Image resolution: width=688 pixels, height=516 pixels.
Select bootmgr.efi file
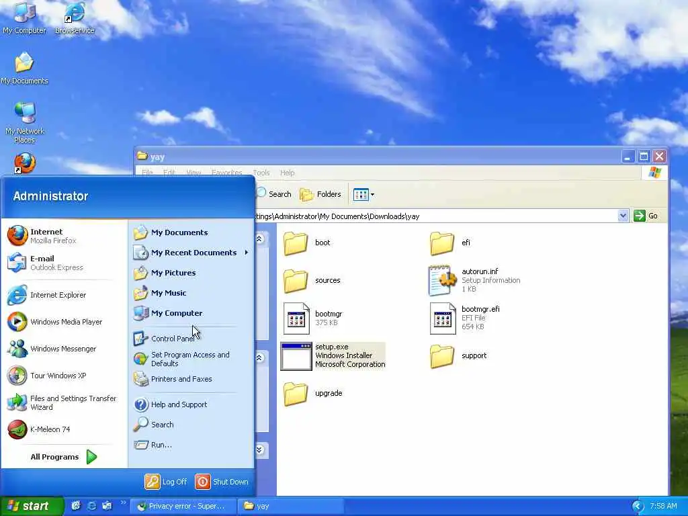[x=465, y=318]
